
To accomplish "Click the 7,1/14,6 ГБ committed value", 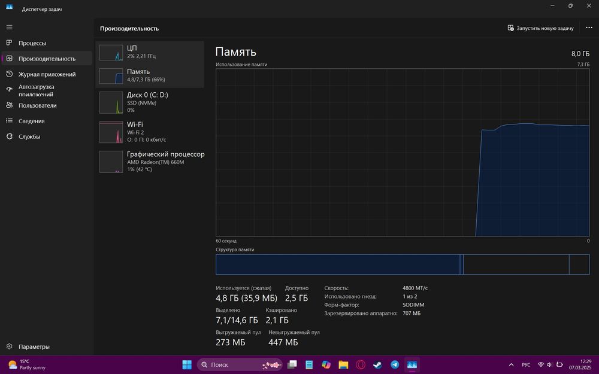I will (237, 320).
